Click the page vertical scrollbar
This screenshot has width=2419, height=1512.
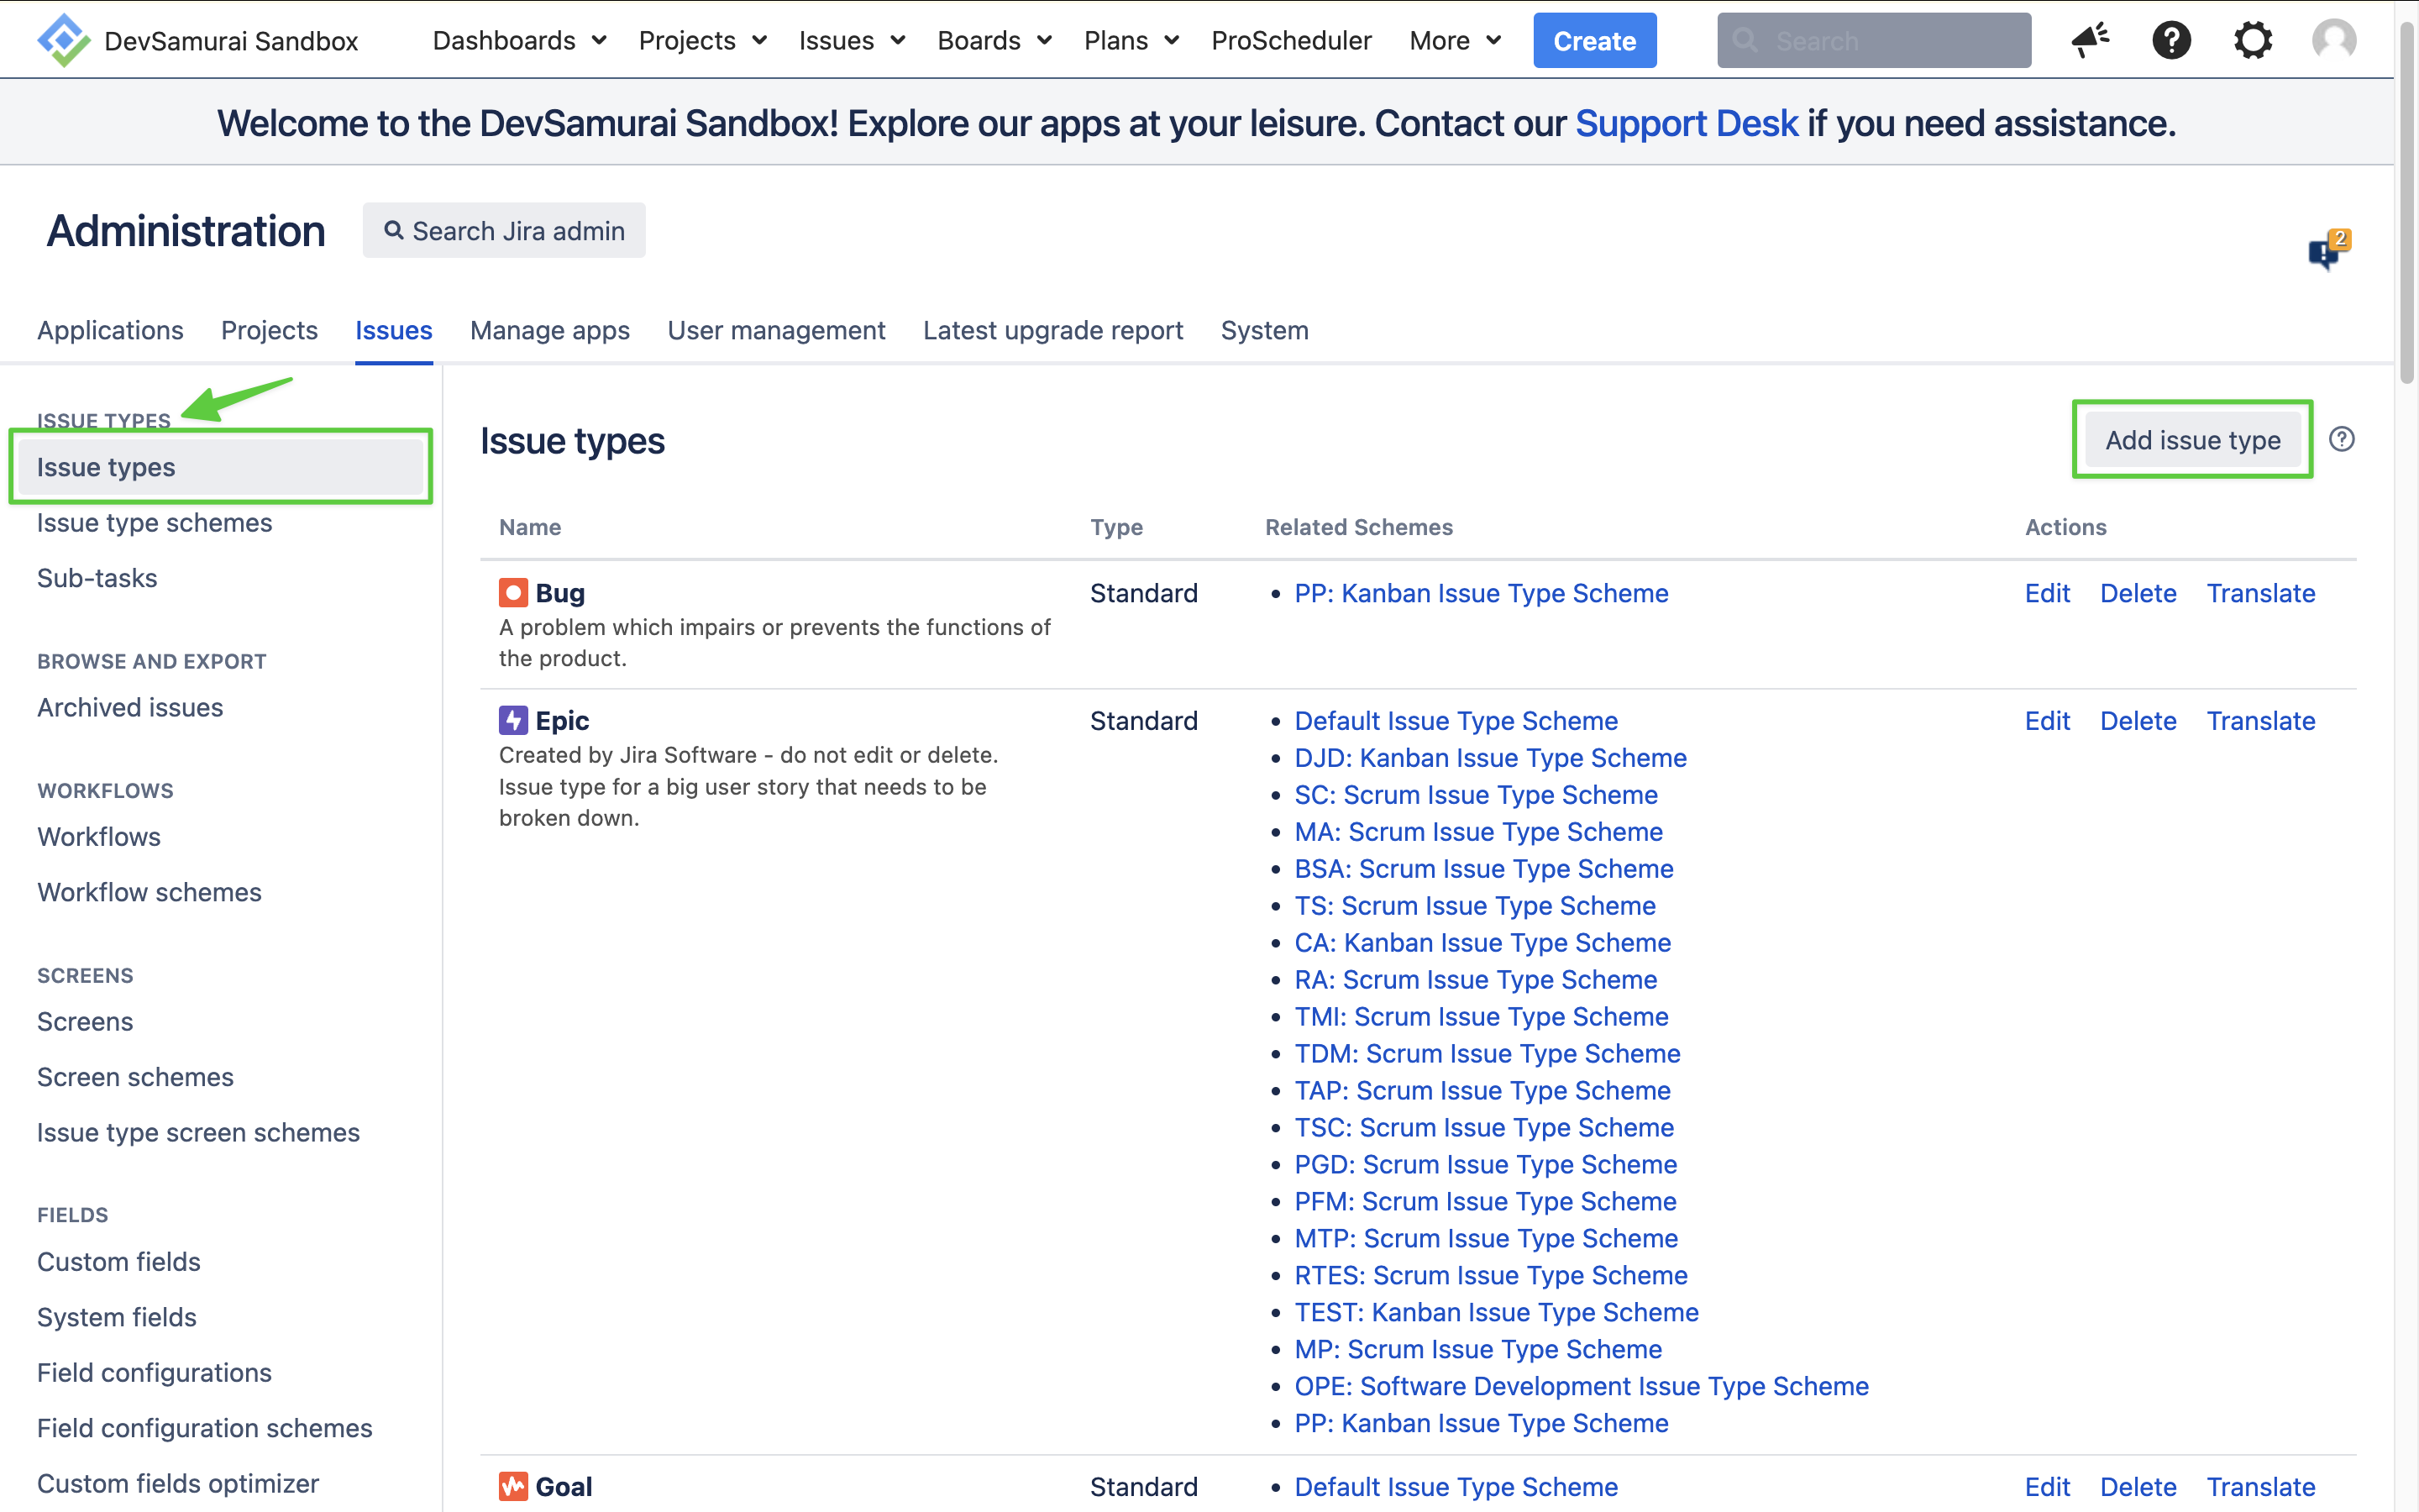coord(2406,200)
